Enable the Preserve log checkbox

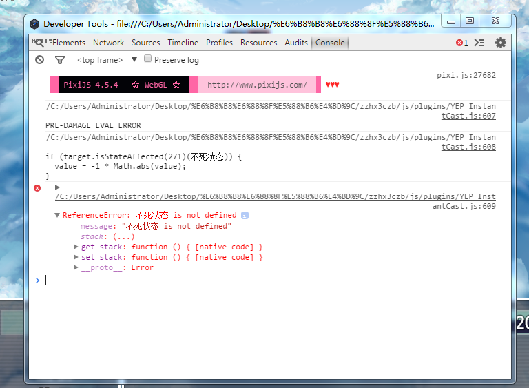click(147, 59)
